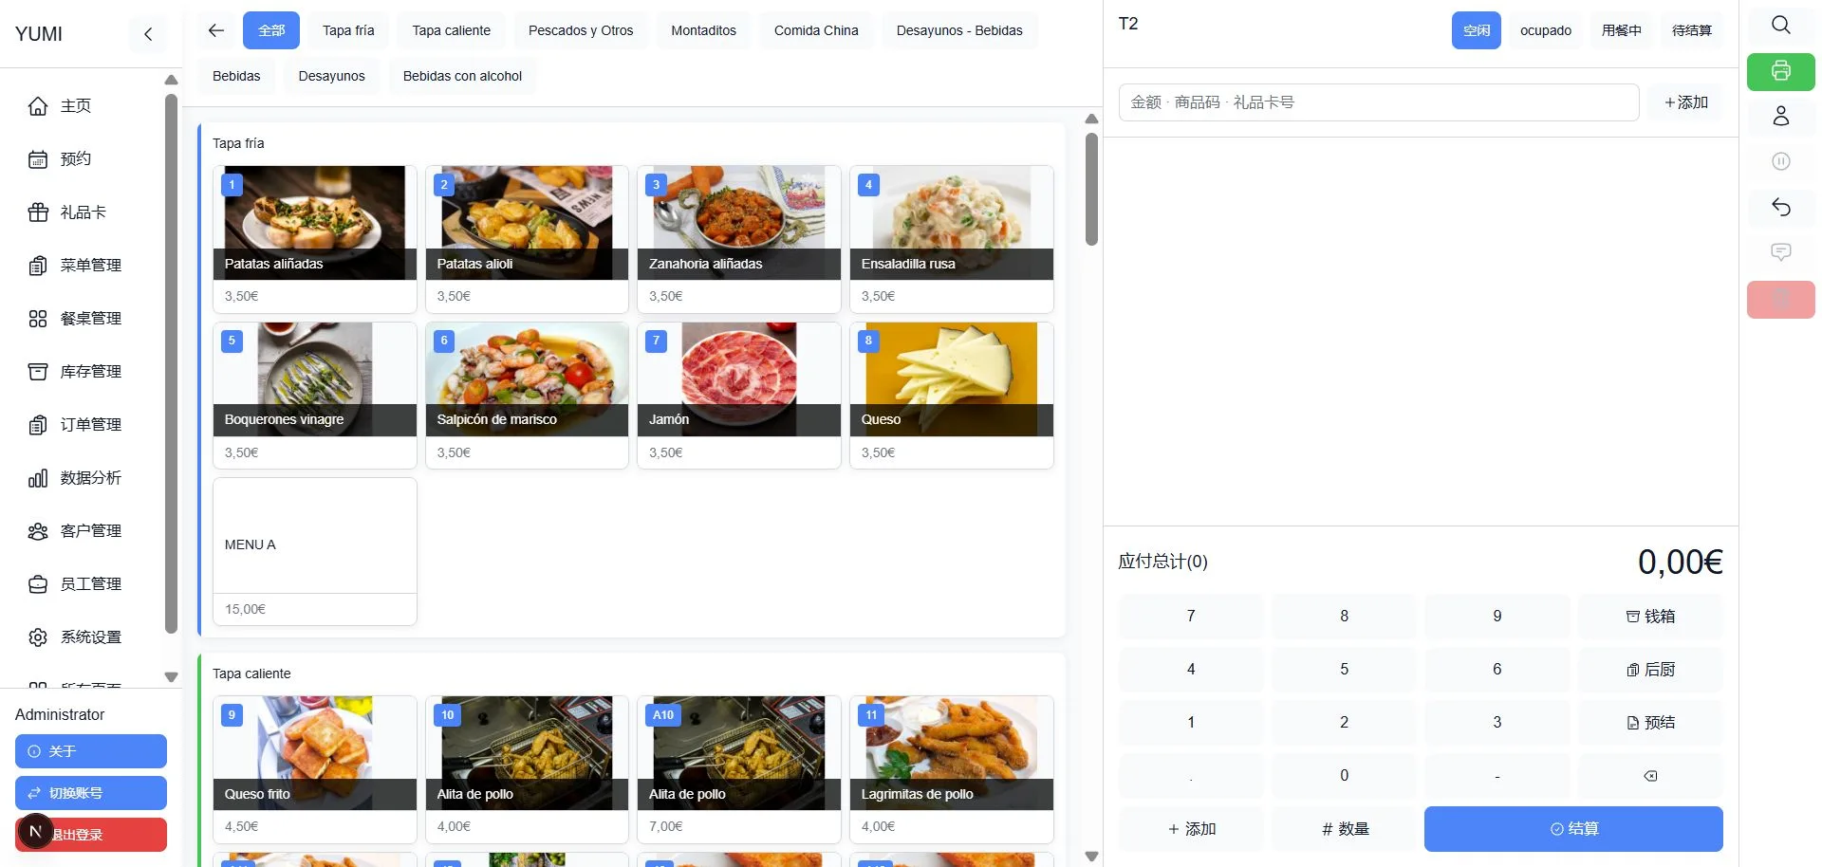
Task: Click the comment note icon
Action: tap(1781, 252)
